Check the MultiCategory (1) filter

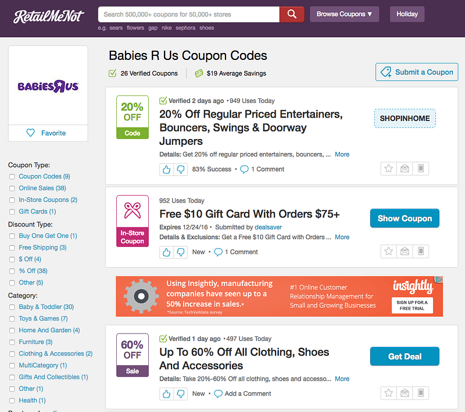point(12,365)
